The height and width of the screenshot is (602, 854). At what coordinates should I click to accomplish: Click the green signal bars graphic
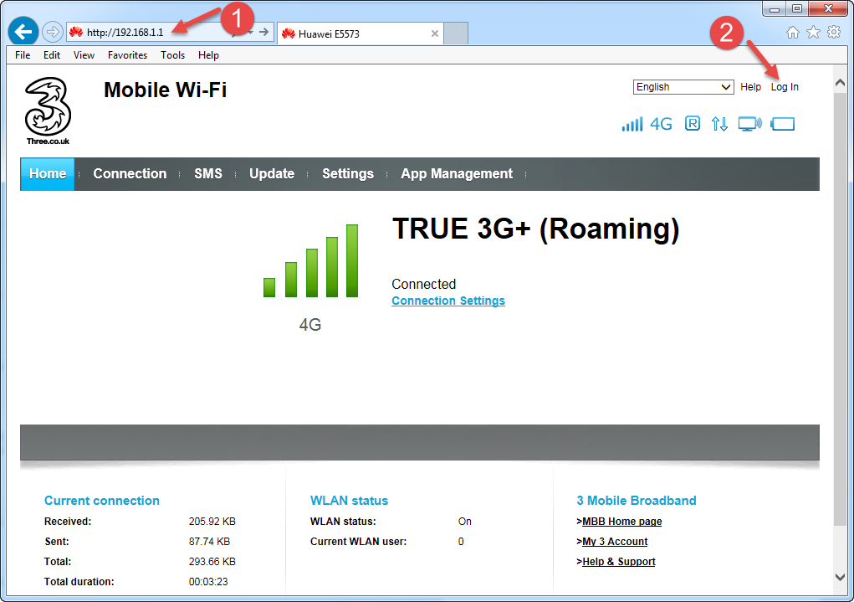click(310, 260)
